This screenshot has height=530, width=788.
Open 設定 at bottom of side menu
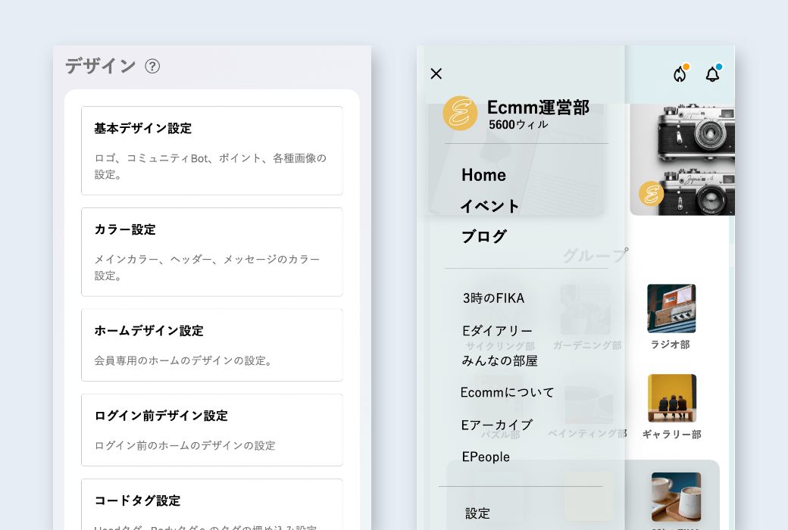[x=477, y=513]
